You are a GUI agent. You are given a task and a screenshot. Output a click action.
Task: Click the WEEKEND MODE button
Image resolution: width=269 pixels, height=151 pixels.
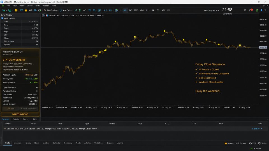(20, 114)
